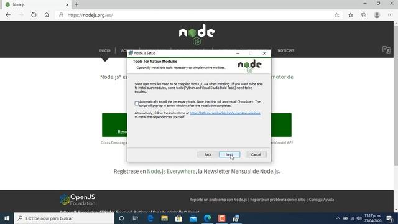Screen dimensions: 398x224
Task: Open Microsoft Store from the taskbar
Action: pyautogui.click(x=178, y=218)
